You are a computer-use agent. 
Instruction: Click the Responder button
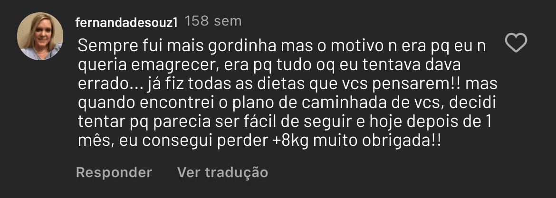pyautogui.click(x=114, y=172)
